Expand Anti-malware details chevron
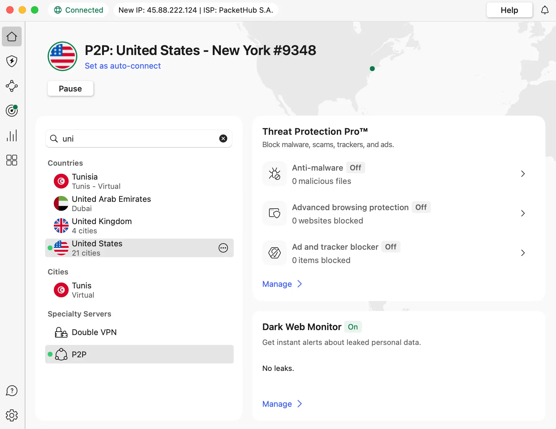Image resolution: width=556 pixels, height=429 pixels. [523, 174]
